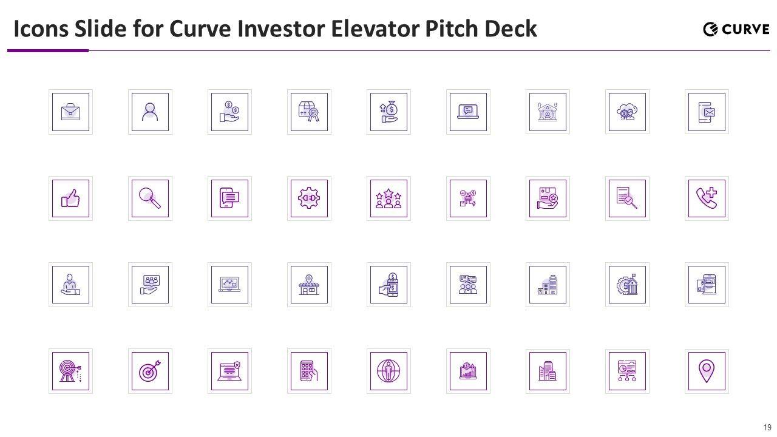Click the briefcase icon
Viewport: 777px width, 437px height.
coord(70,112)
